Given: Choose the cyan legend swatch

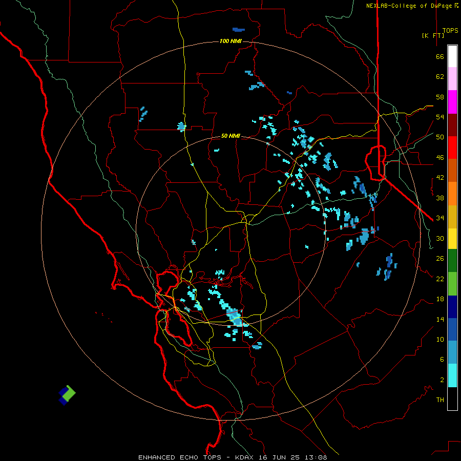Looking at the screenshot, I should (452, 375).
